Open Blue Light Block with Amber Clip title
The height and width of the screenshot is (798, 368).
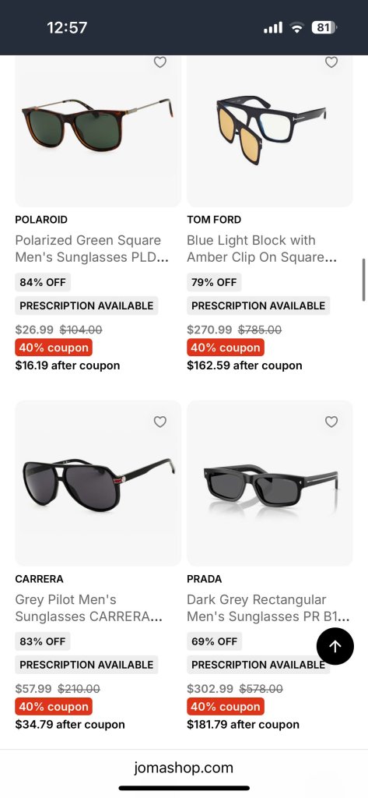pyautogui.click(x=261, y=249)
